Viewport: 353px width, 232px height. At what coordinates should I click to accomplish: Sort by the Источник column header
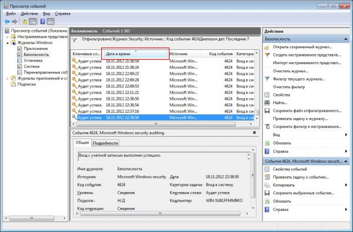click(185, 54)
